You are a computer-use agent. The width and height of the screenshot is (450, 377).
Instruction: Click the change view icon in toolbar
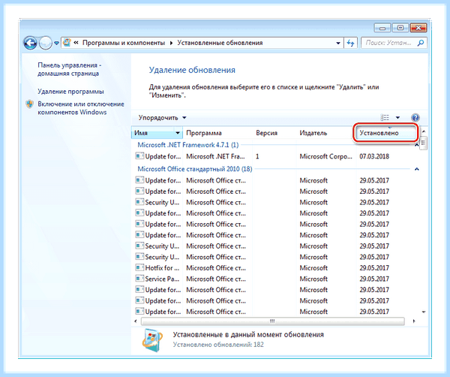click(x=385, y=117)
